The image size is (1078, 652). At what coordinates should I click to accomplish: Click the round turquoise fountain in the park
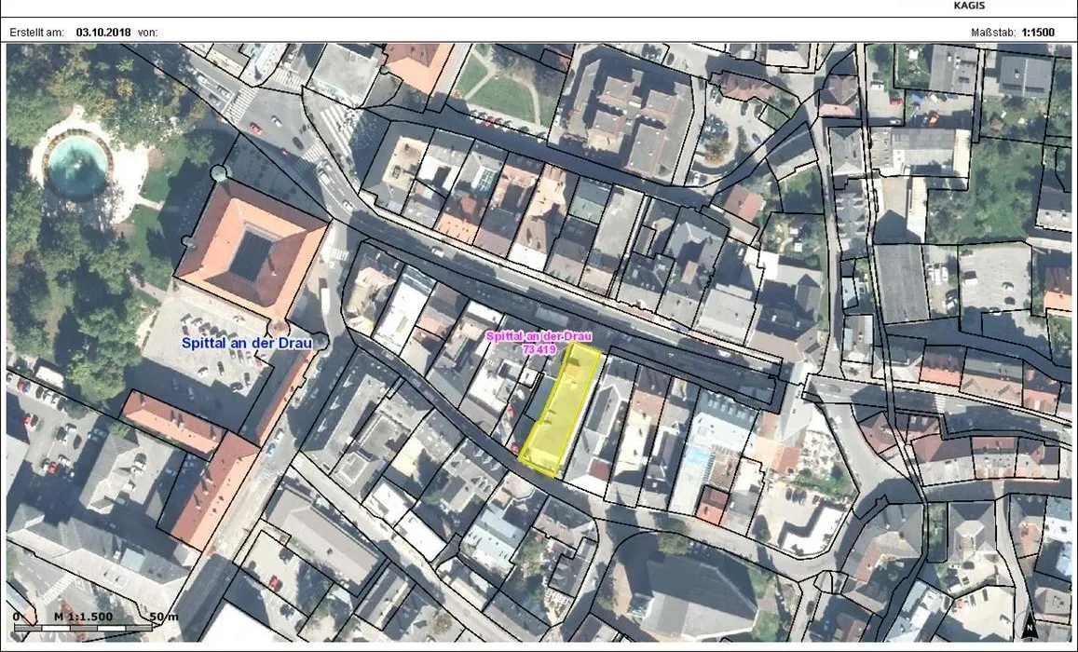77,166
